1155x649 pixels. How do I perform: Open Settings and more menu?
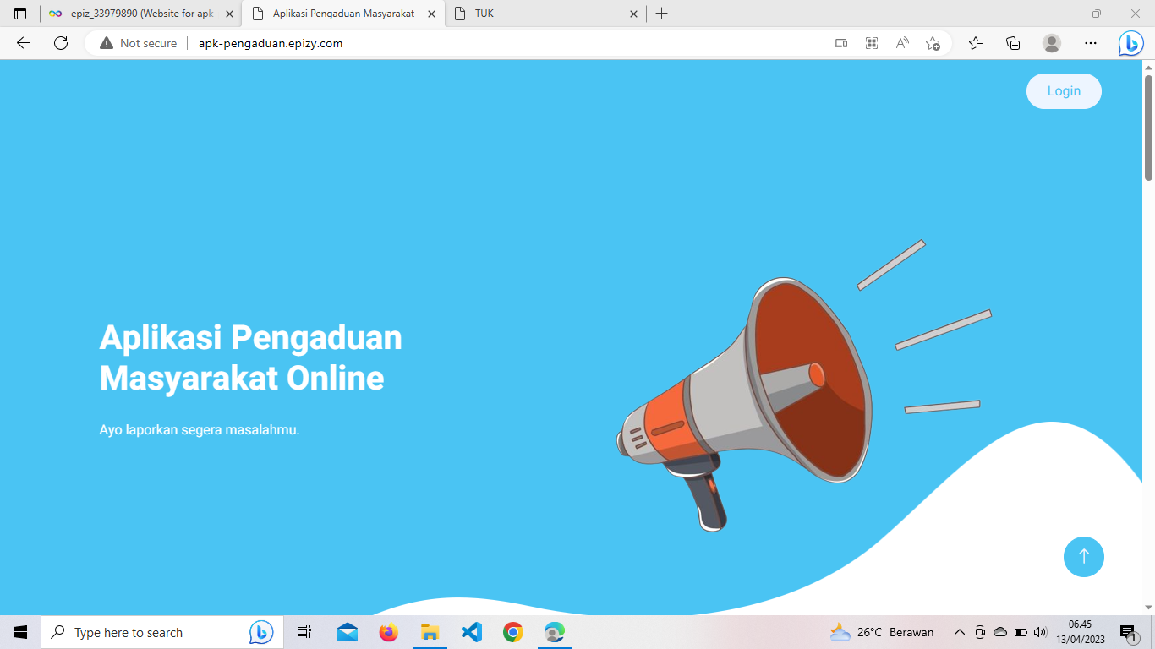click(x=1091, y=43)
